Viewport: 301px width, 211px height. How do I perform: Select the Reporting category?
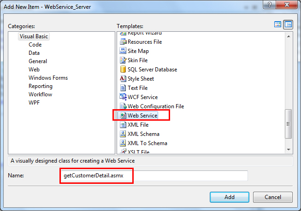click(x=41, y=86)
